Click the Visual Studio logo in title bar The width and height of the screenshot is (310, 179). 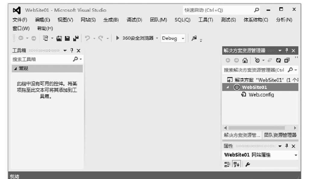(x=17, y=10)
